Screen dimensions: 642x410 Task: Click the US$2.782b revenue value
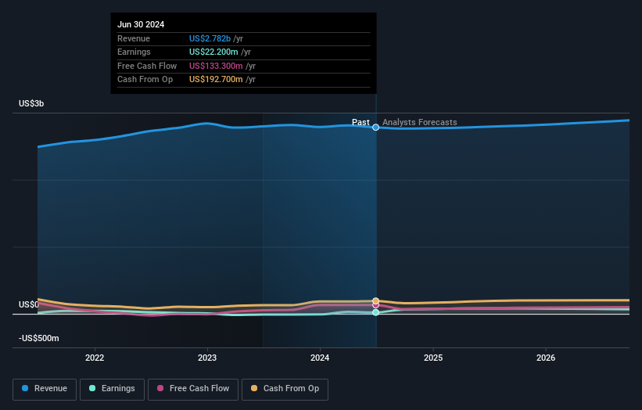pos(210,38)
